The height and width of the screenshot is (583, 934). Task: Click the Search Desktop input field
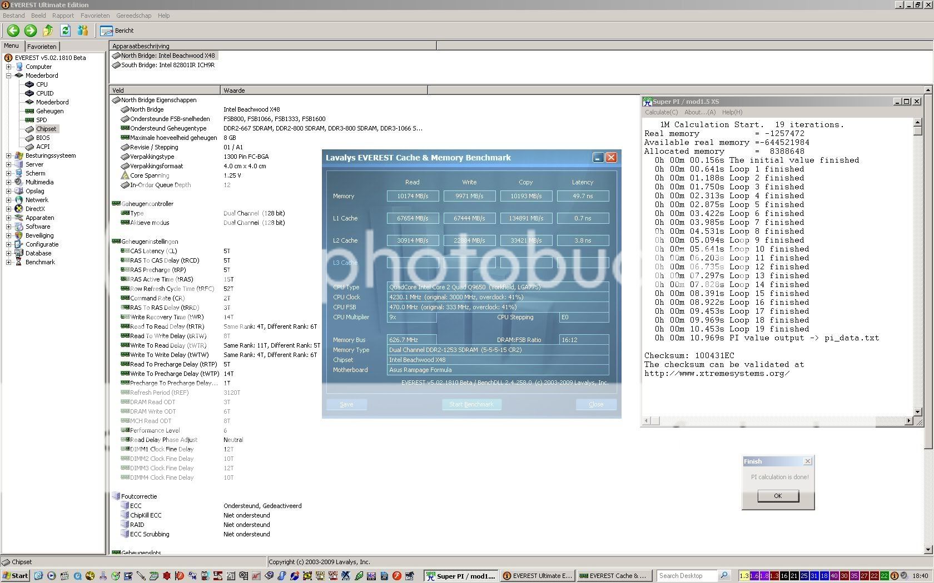(x=687, y=576)
